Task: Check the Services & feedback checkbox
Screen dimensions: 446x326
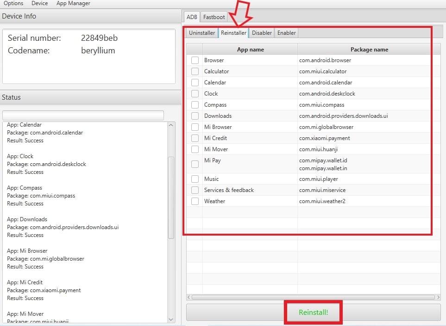Action: tap(195, 190)
